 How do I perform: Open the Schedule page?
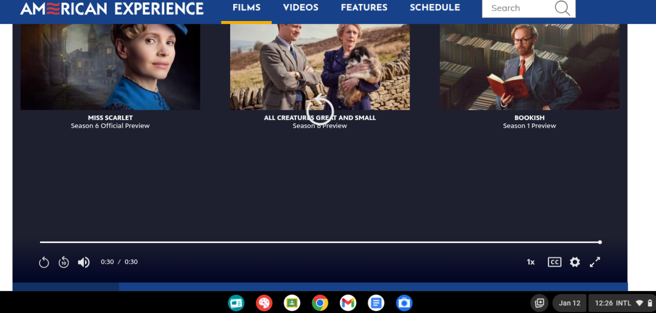pos(435,8)
